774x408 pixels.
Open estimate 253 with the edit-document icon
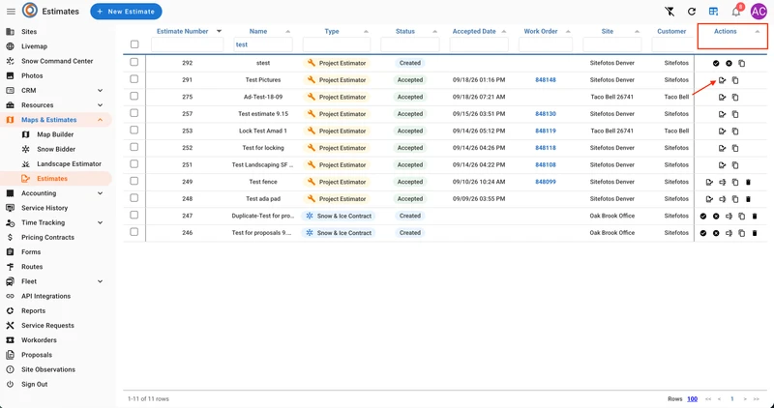coord(722,131)
